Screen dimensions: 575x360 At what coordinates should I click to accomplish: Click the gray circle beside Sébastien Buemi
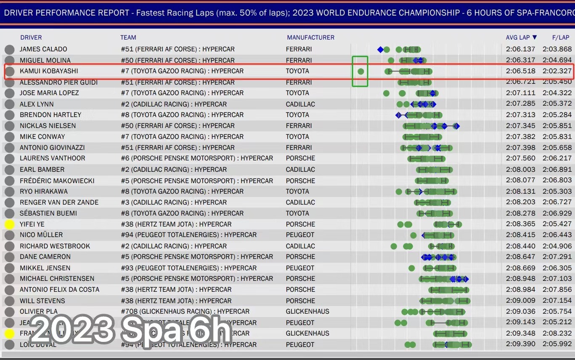point(9,213)
